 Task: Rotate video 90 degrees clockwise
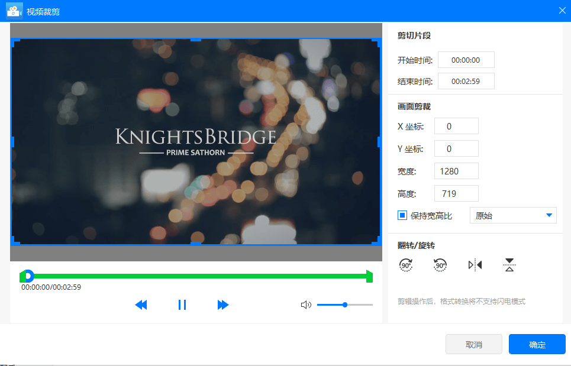coord(406,265)
